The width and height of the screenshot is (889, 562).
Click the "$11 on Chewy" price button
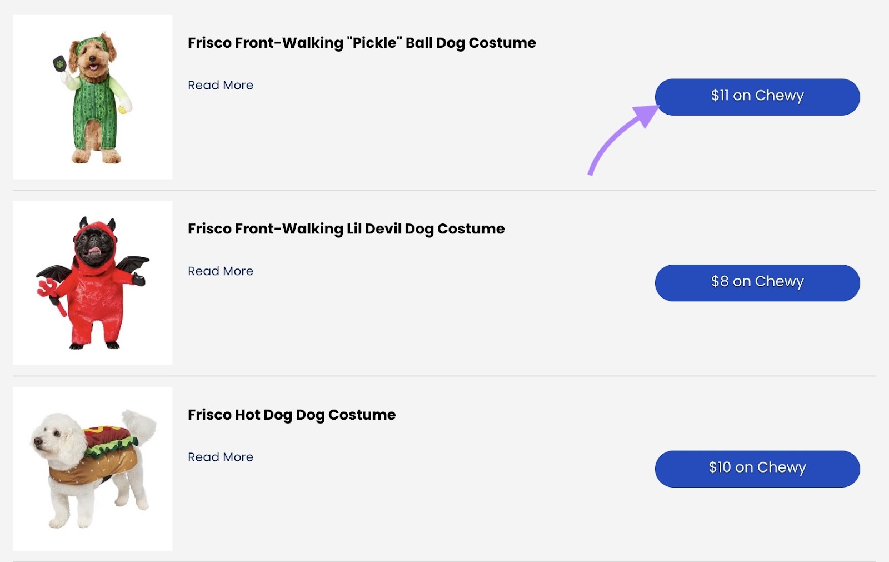coord(757,96)
